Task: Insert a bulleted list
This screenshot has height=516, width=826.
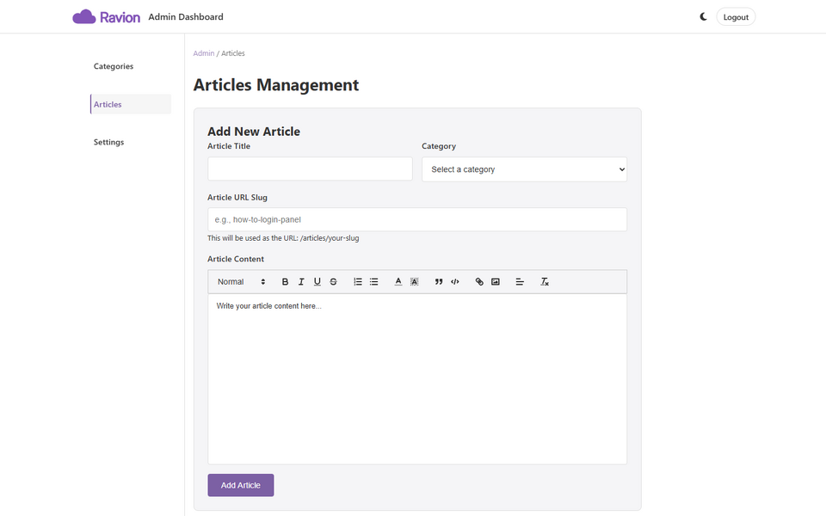Action: point(374,282)
